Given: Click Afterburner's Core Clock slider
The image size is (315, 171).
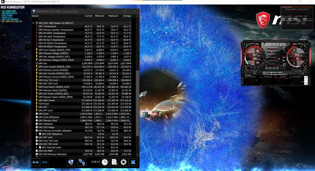Looking at the screenshot, I should [x=276, y=59].
